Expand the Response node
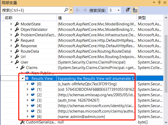 [11, 46]
